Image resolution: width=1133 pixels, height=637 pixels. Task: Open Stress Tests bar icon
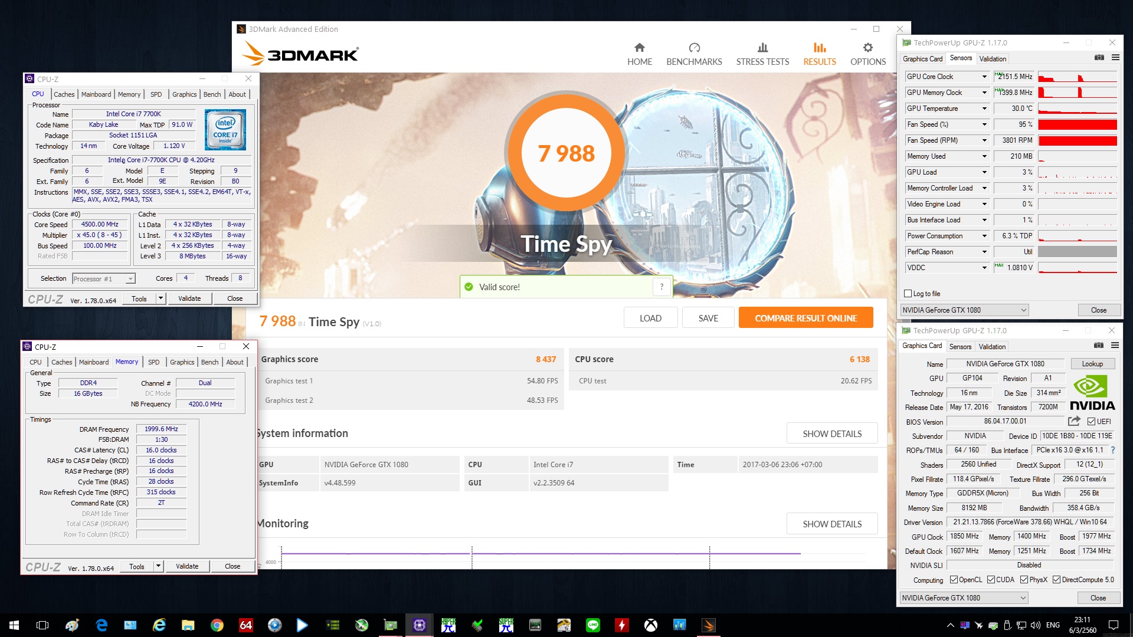(762, 47)
